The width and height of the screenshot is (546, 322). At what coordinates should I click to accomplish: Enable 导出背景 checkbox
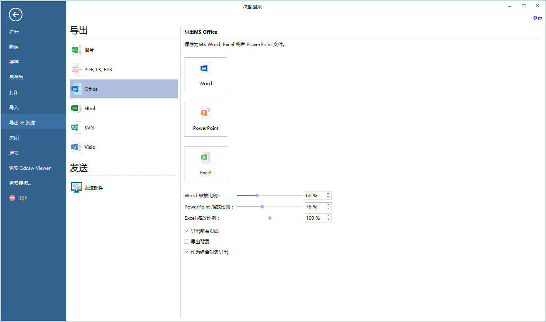click(x=187, y=241)
